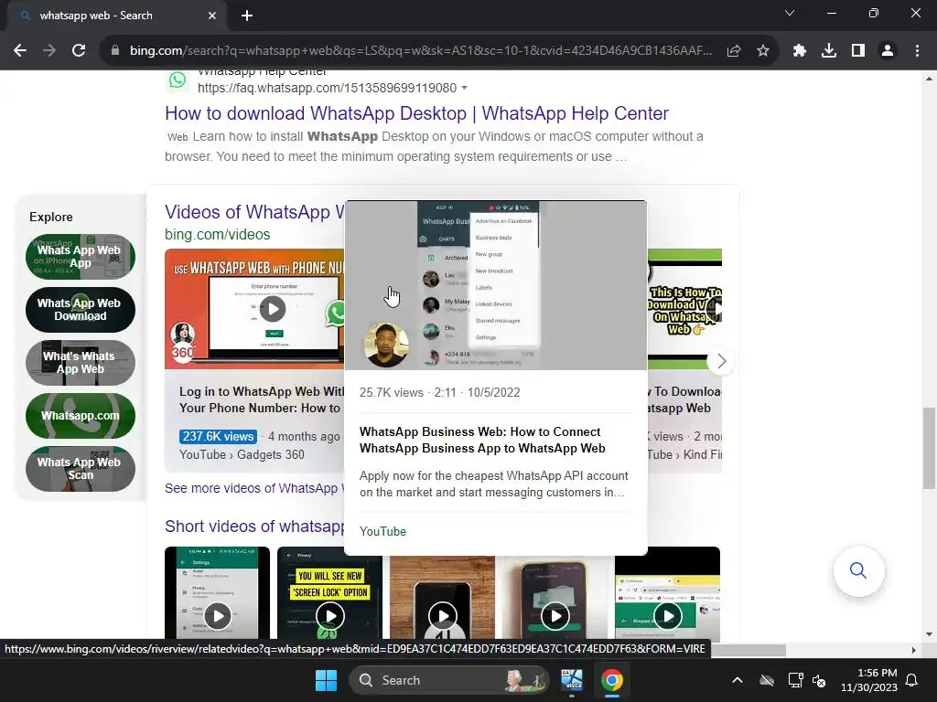
Task: Open Google Chrome from the taskbar
Action: pyautogui.click(x=612, y=680)
